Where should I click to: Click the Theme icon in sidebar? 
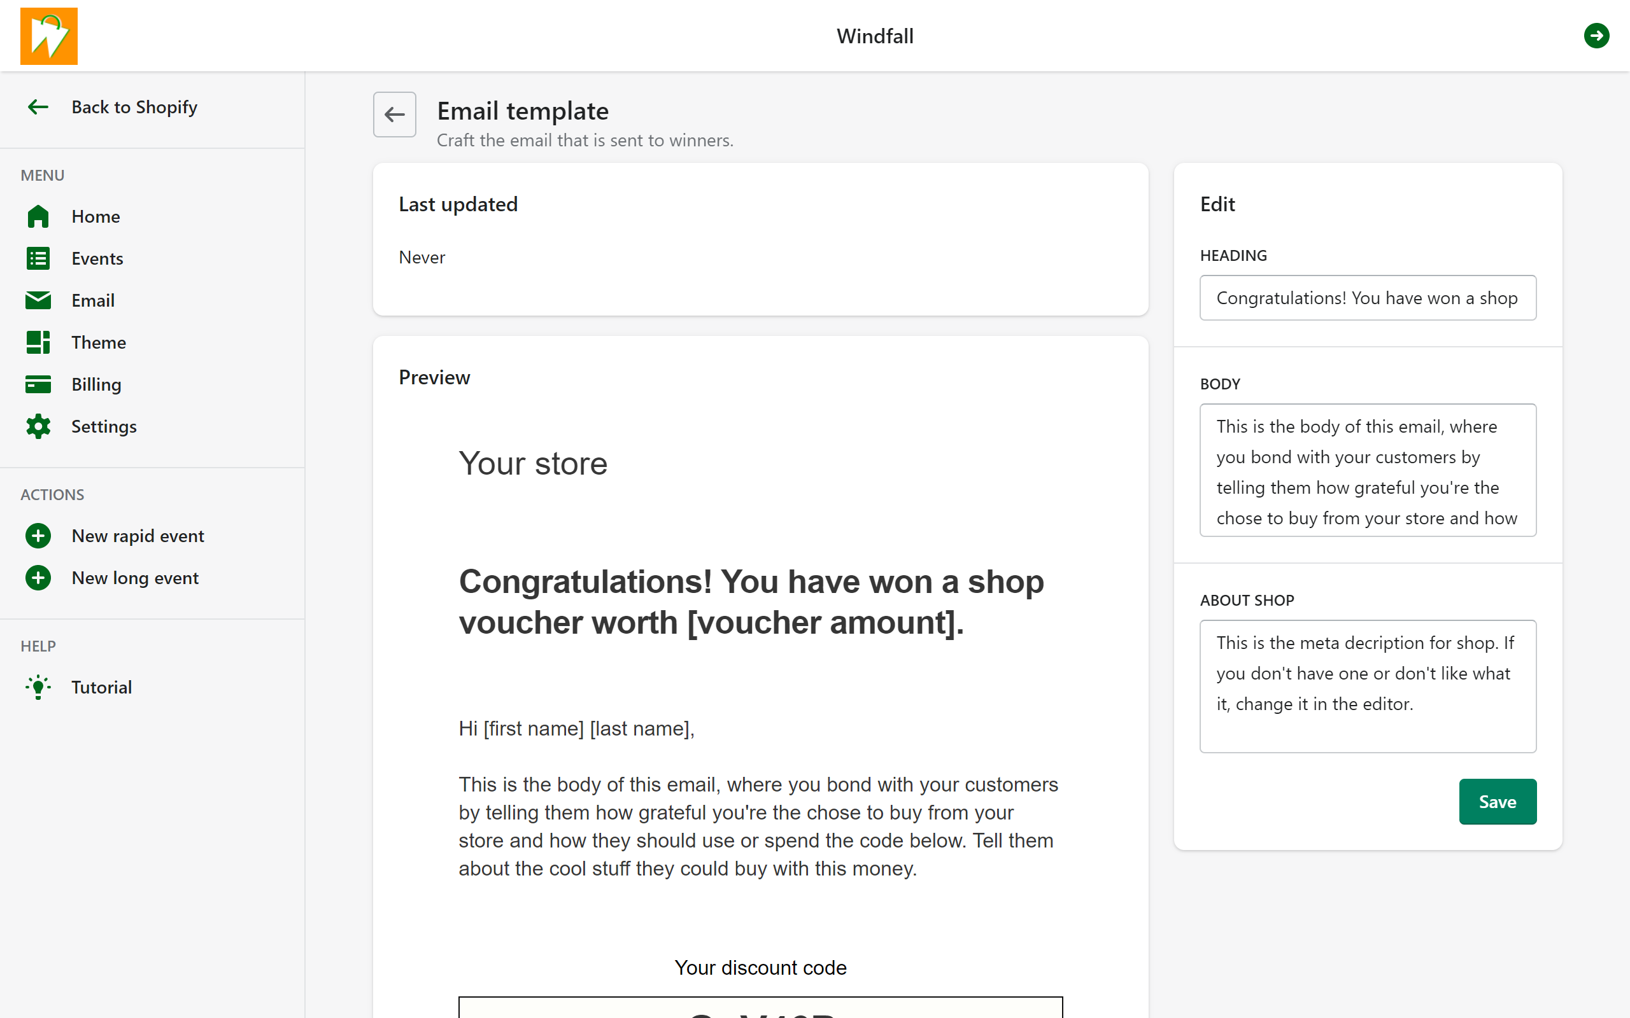click(38, 341)
